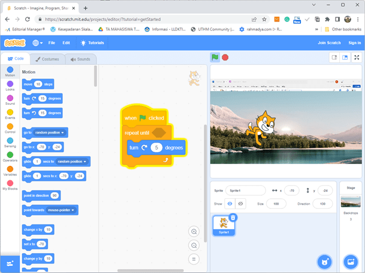Click the Join Scratch link
The image size is (365, 273).
point(330,43)
